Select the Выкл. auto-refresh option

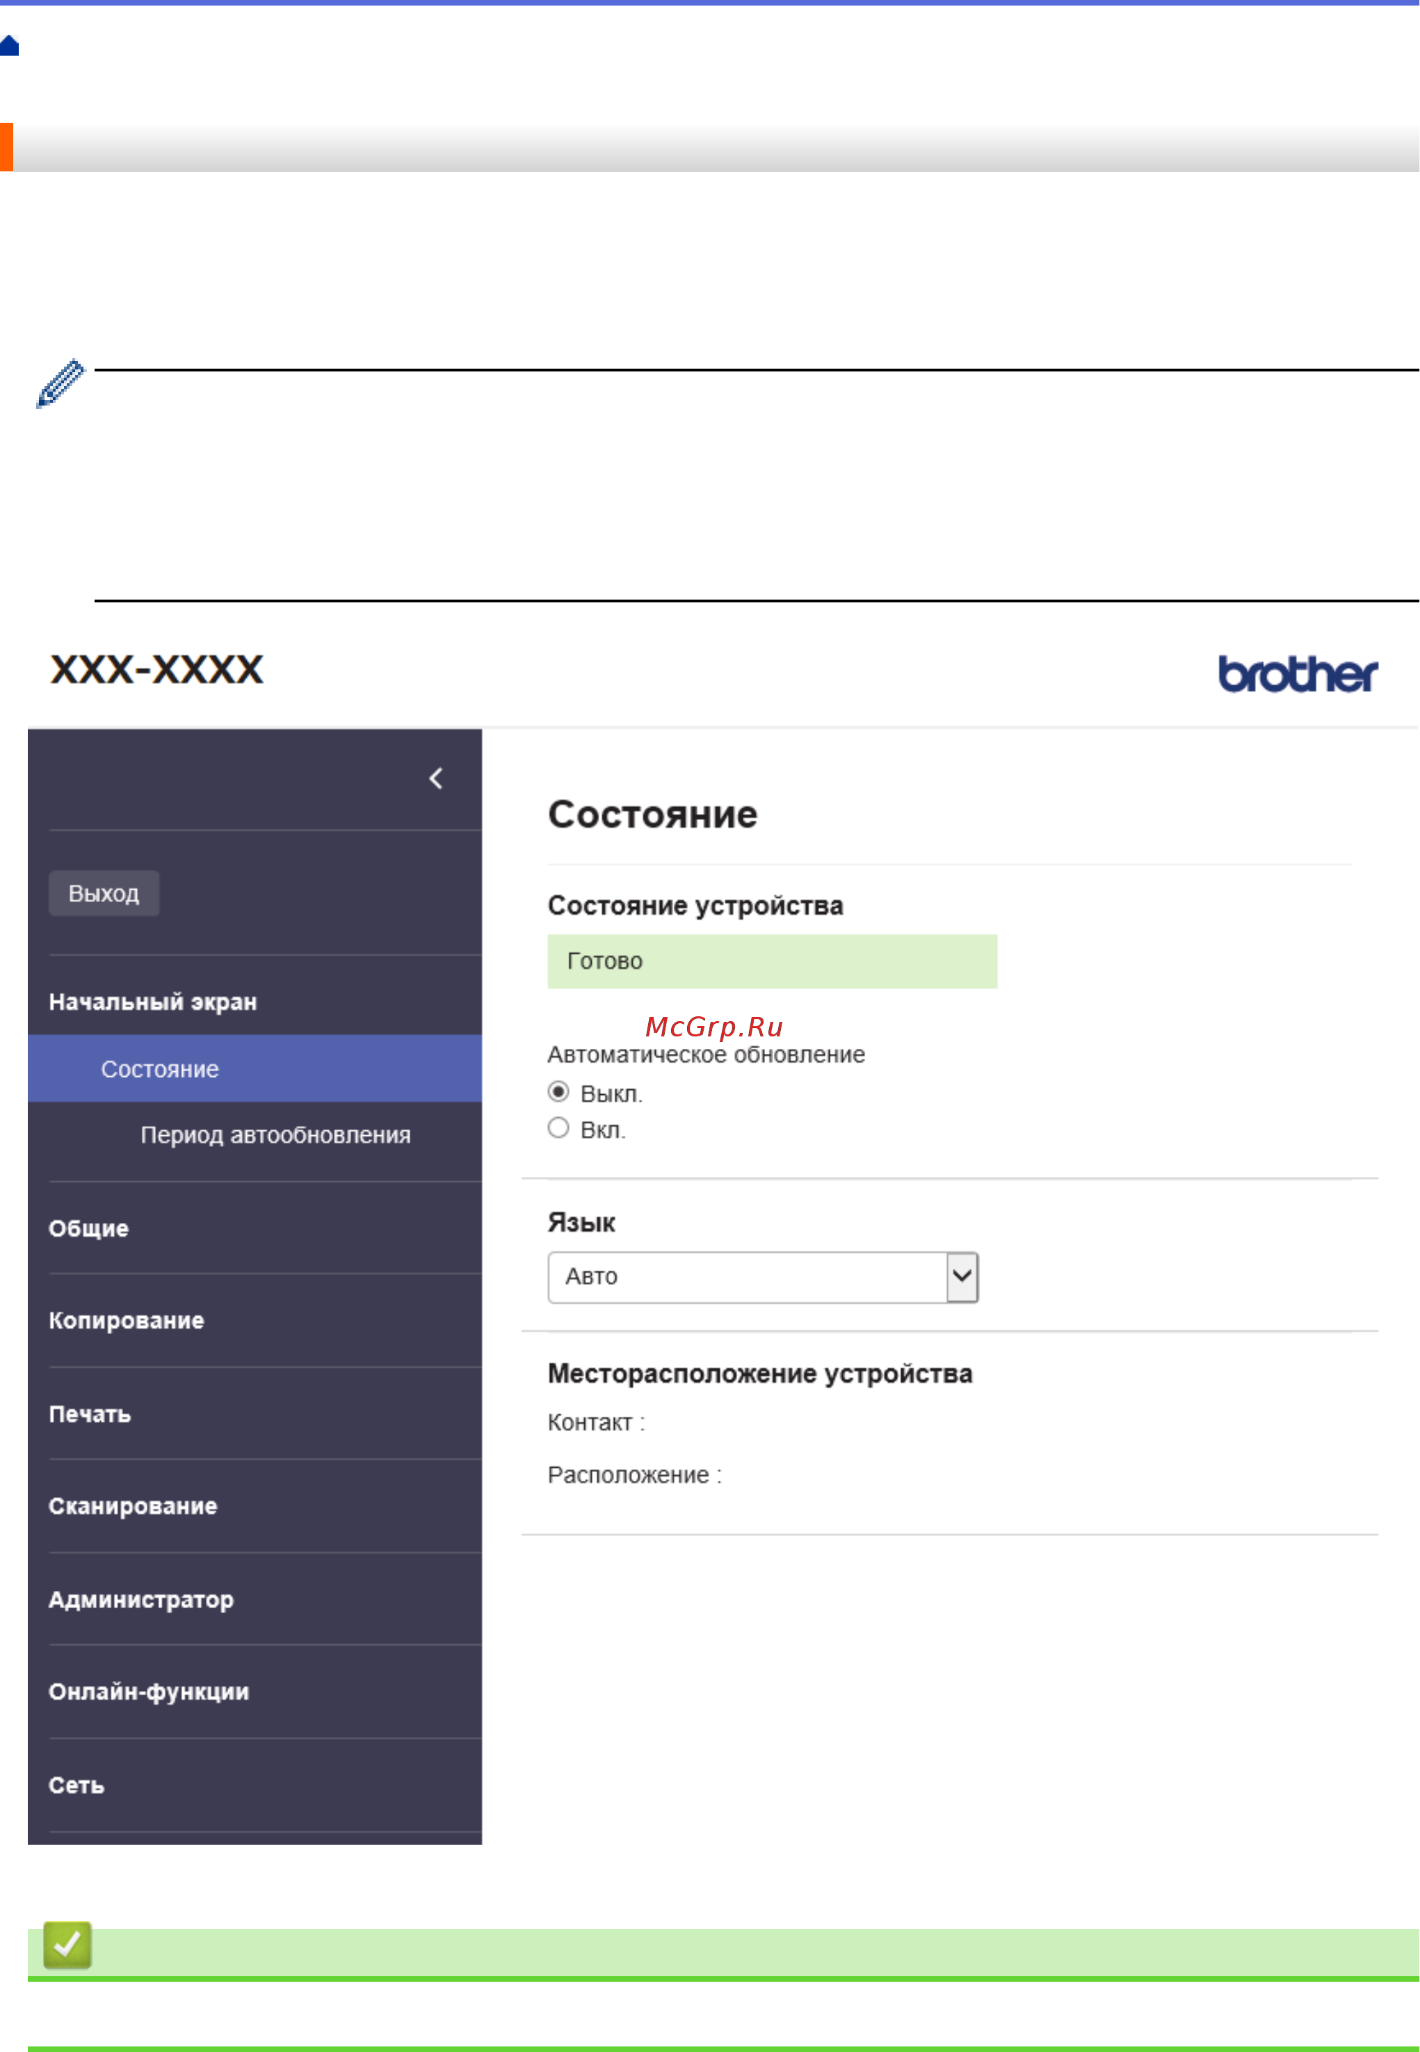(x=558, y=1091)
